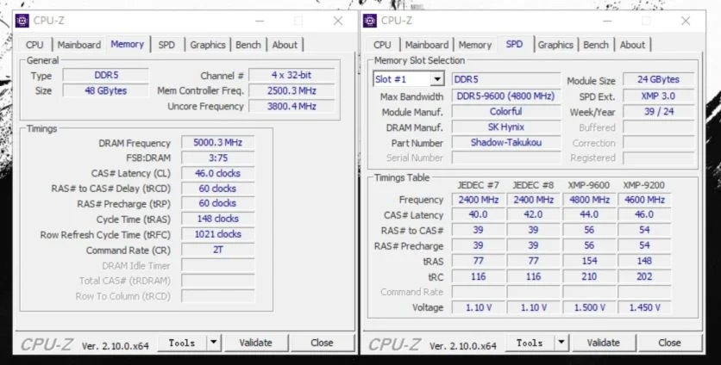Click the 44.0 CAS Latency cell

(x=589, y=215)
